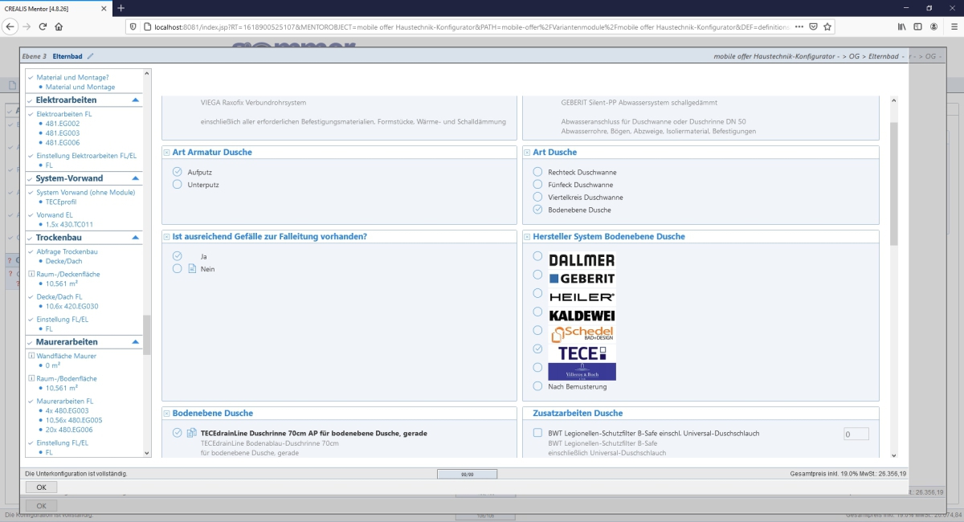
Task: Click the left tree panel scrollbar thumb
Action: (146, 335)
